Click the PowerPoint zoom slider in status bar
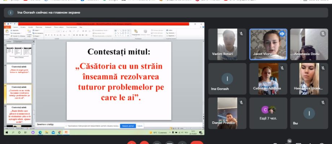 (x=192, y=128)
